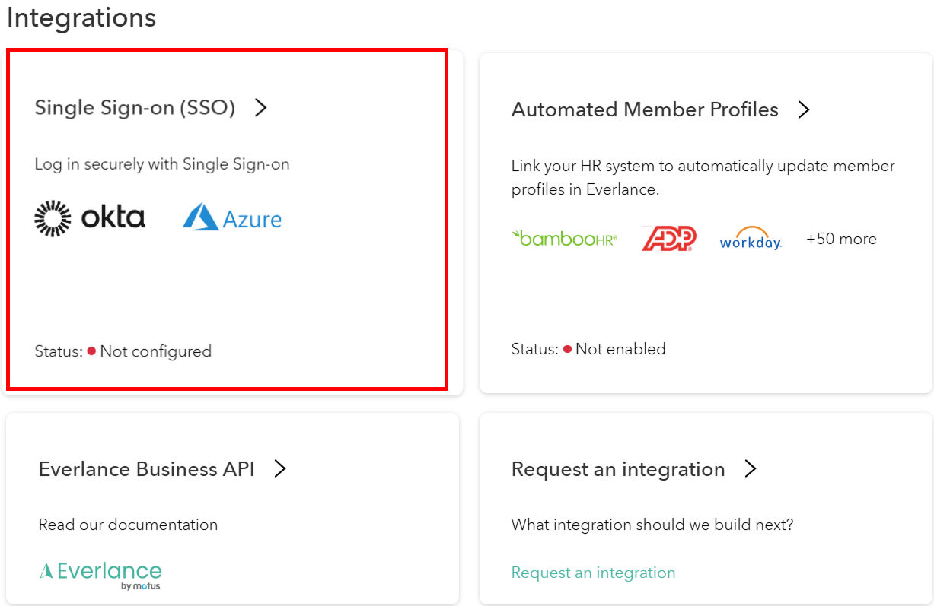Click the Workday logo
Image resolution: width=934 pixels, height=606 pixels.
[751, 239]
